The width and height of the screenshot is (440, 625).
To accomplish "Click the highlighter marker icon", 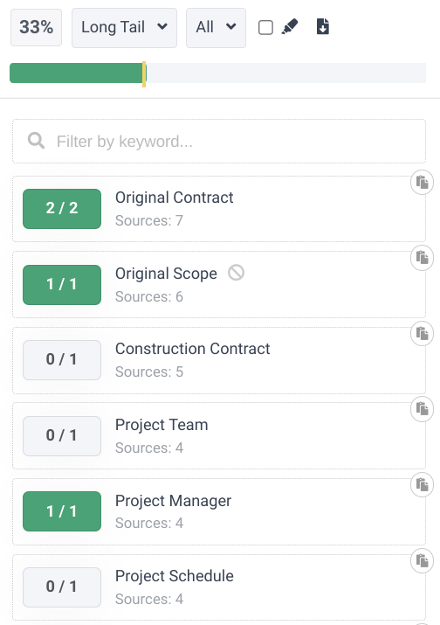I will click(x=290, y=27).
